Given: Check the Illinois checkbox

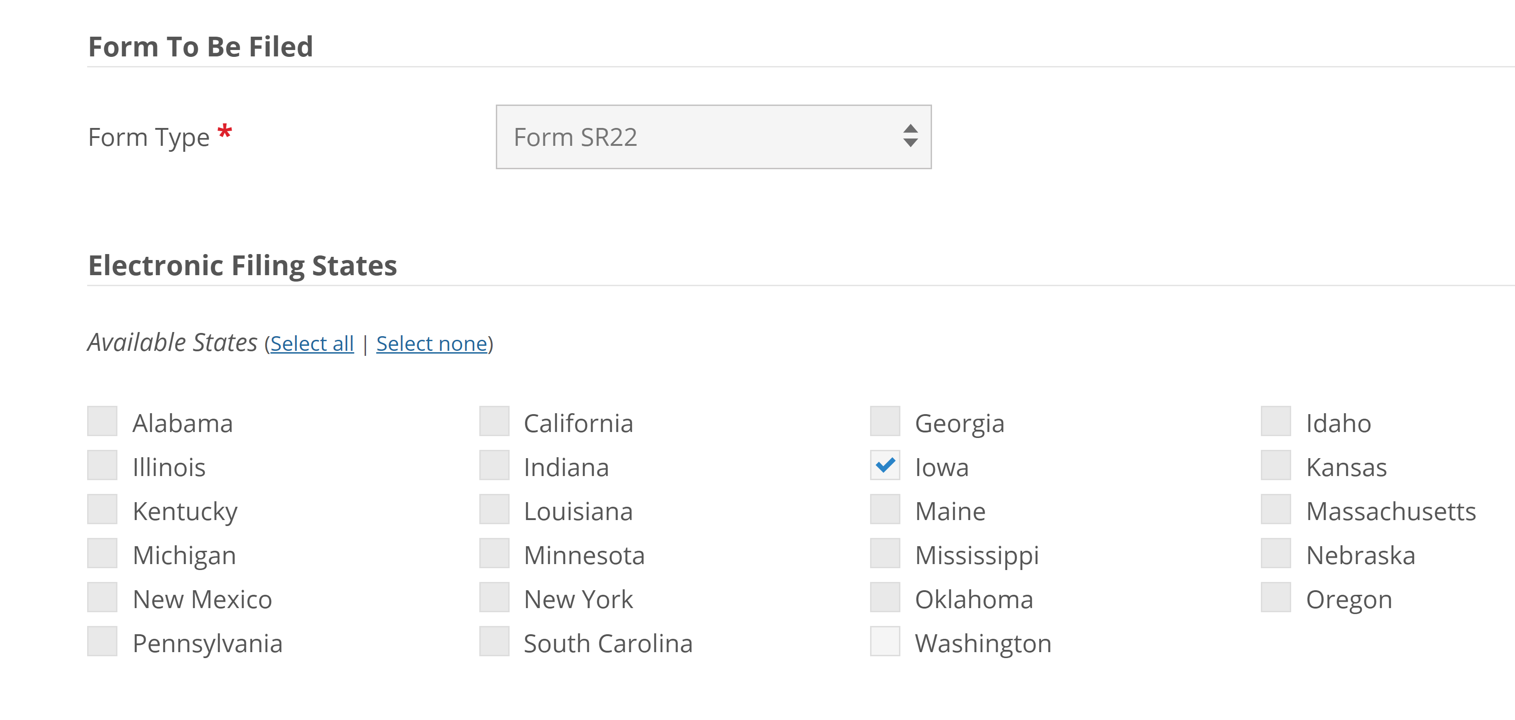Looking at the screenshot, I should (104, 466).
